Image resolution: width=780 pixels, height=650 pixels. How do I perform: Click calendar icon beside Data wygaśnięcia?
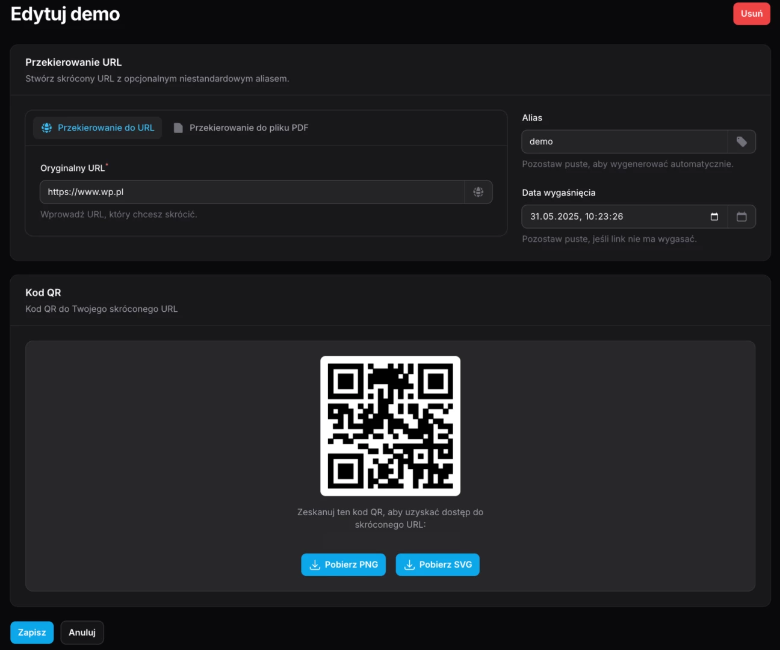(x=741, y=217)
